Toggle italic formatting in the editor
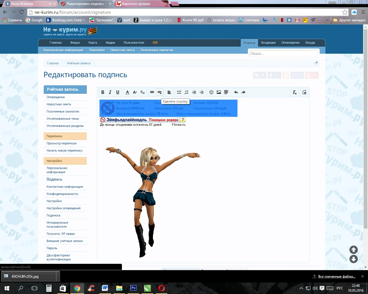The height and width of the screenshot is (294, 368). click(x=110, y=92)
